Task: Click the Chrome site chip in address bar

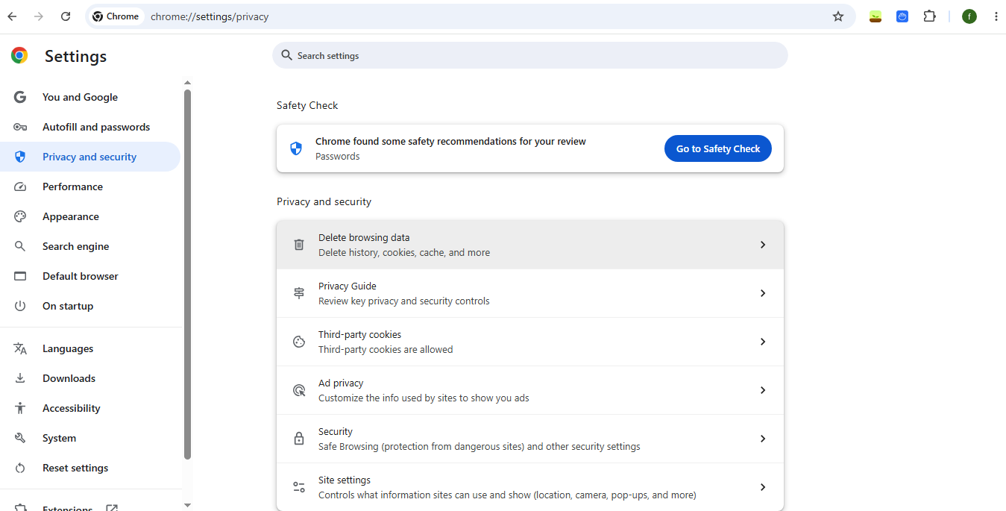Action: point(116,16)
